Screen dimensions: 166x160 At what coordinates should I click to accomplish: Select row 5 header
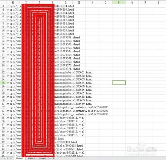click(3, 13)
